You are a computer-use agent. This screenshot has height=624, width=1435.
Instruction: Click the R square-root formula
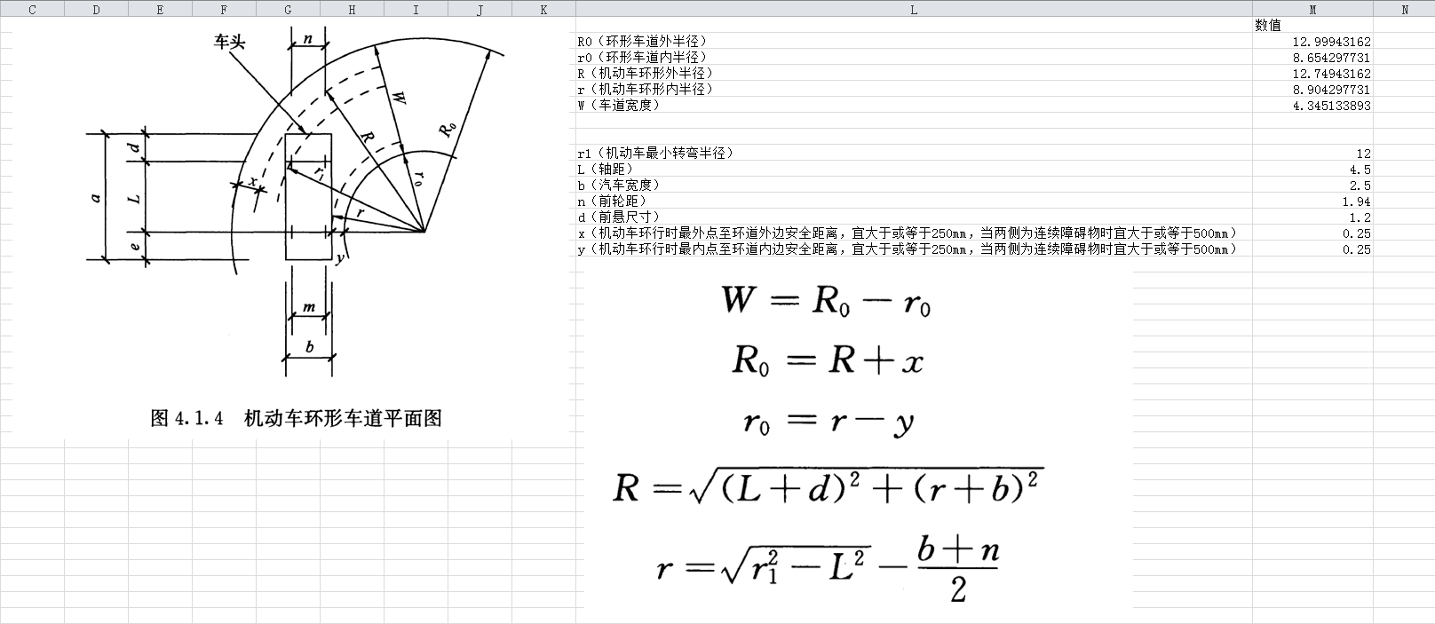[828, 486]
